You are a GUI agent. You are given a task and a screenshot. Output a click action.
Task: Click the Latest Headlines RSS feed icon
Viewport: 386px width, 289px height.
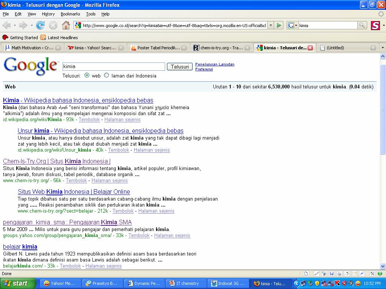[43, 37]
